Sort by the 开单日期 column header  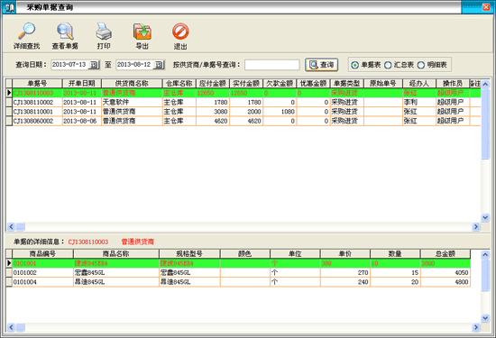pyautogui.click(x=82, y=84)
